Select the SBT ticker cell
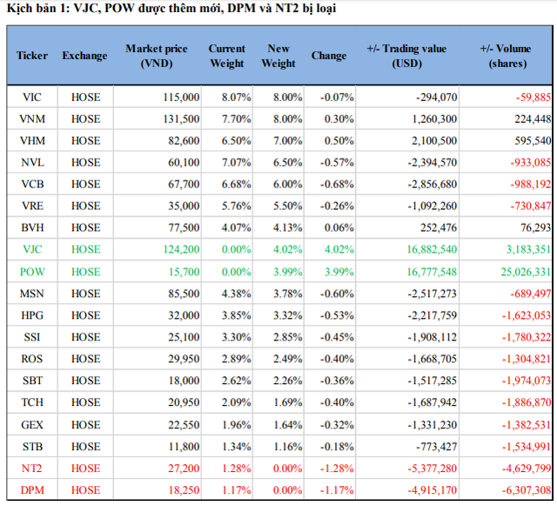 click(32, 381)
